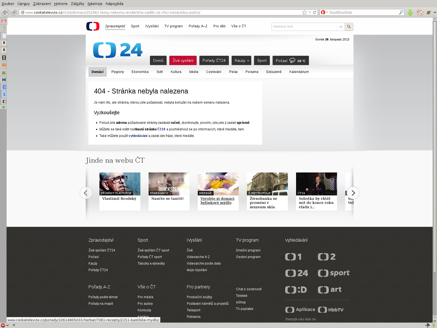Image resolution: width=437 pixels, height=328 pixels.
Task: Select the Ekonomika section tab
Action: pyautogui.click(x=140, y=72)
